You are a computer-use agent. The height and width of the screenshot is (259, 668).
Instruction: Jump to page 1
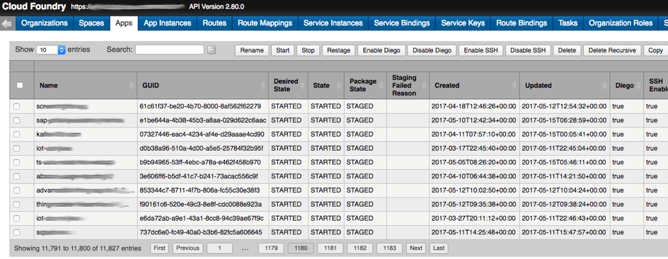219,248
